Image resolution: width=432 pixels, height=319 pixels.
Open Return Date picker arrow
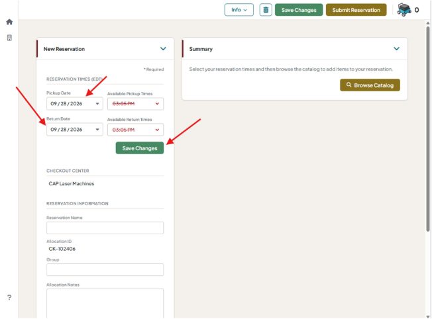click(97, 130)
